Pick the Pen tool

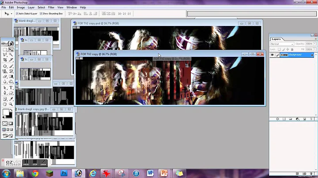5,93
